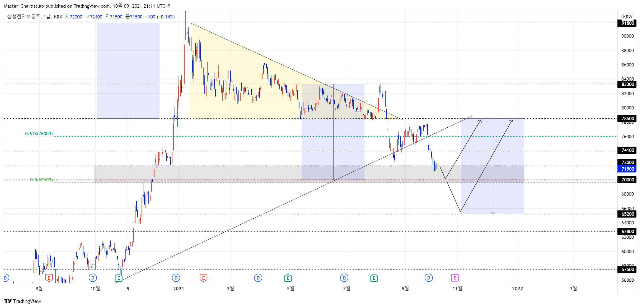Click the 91800 price level label
The height and width of the screenshot is (308, 642).
(x=627, y=23)
